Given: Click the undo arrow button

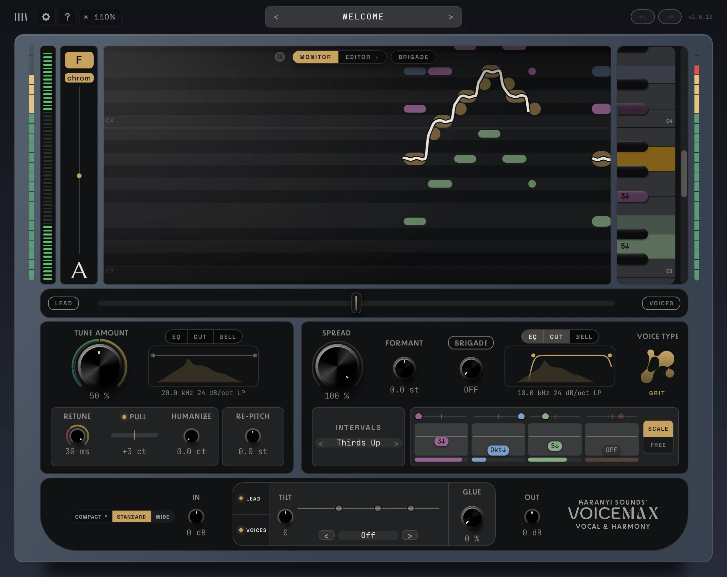Looking at the screenshot, I should coord(642,17).
